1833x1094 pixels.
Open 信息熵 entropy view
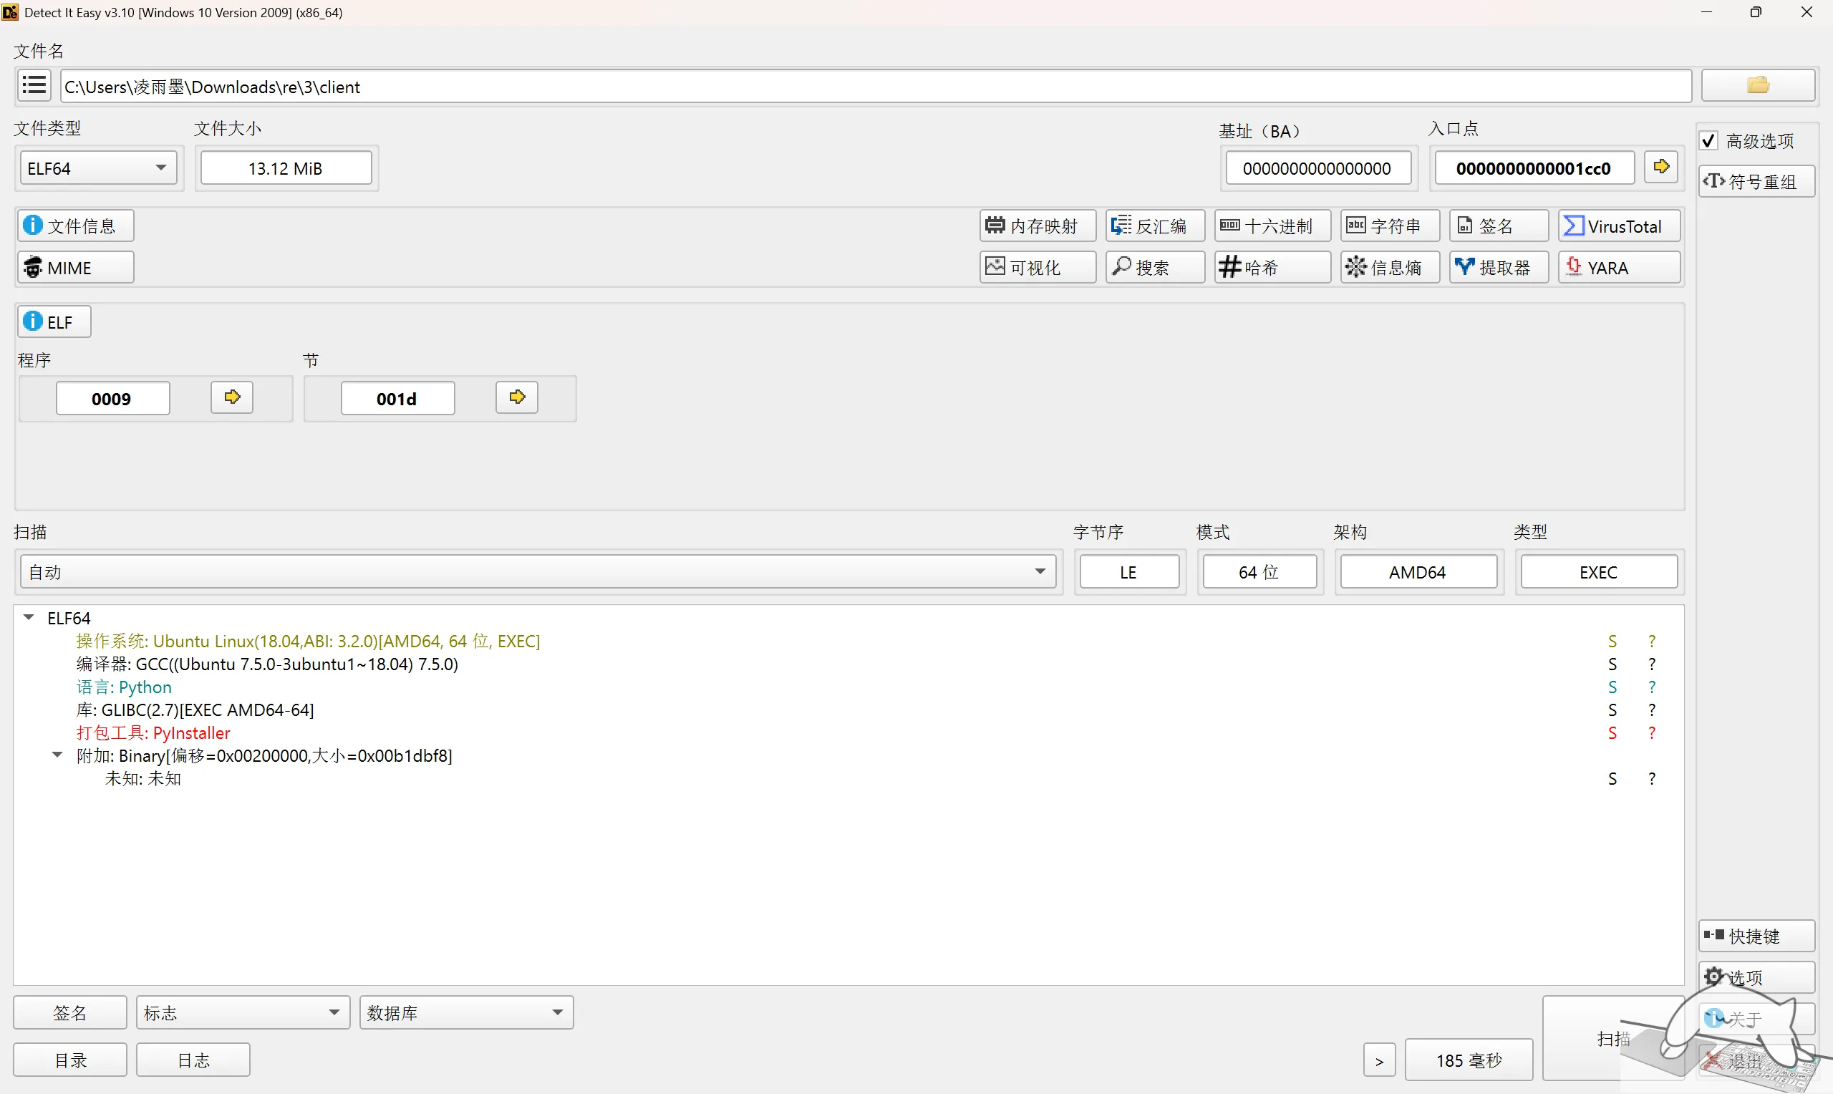1390,267
